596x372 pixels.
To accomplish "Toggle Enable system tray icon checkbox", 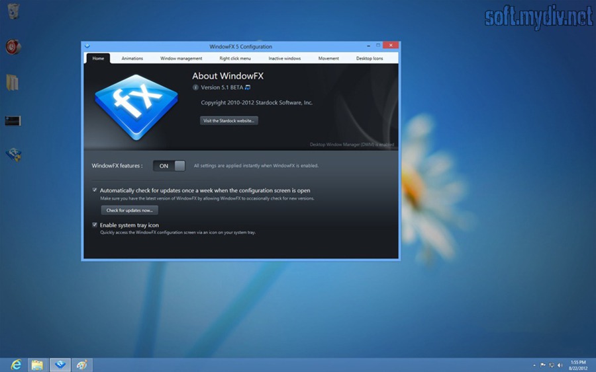I will (95, 225).
